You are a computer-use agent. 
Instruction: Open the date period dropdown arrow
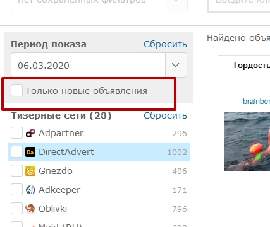pyautogui.click(x=176, y=65)
